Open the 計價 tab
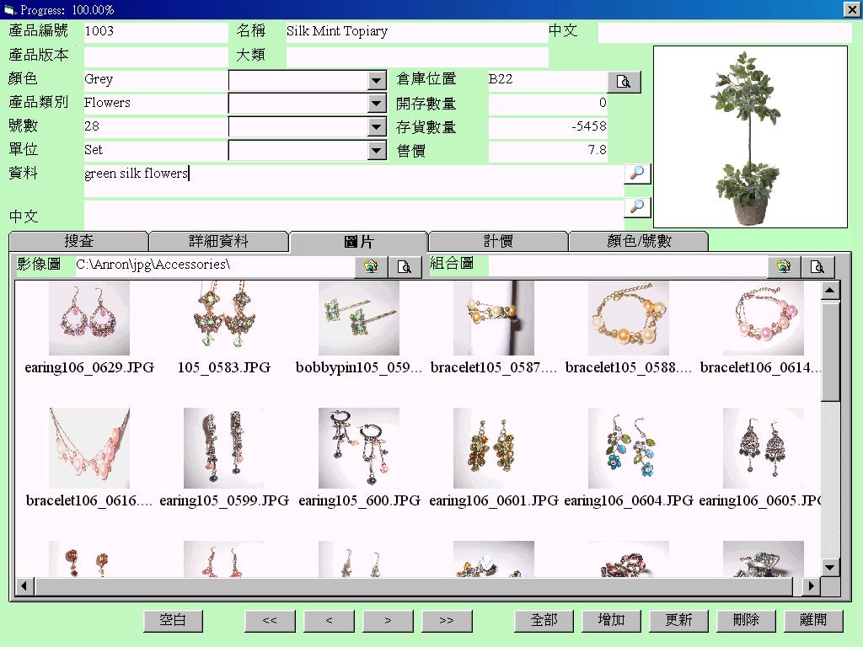This screenshot has height=647, width=863. point(498,242)
